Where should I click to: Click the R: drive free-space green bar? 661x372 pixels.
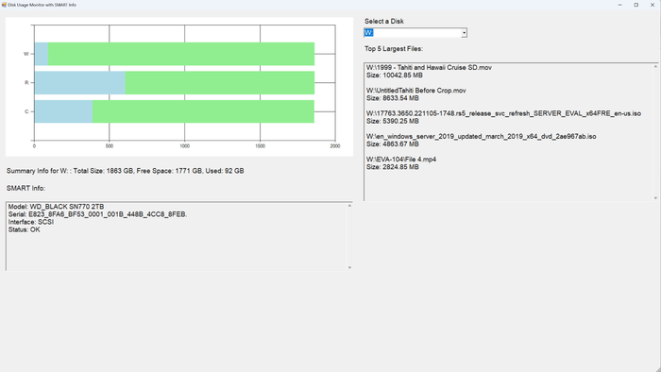point(220,82)
